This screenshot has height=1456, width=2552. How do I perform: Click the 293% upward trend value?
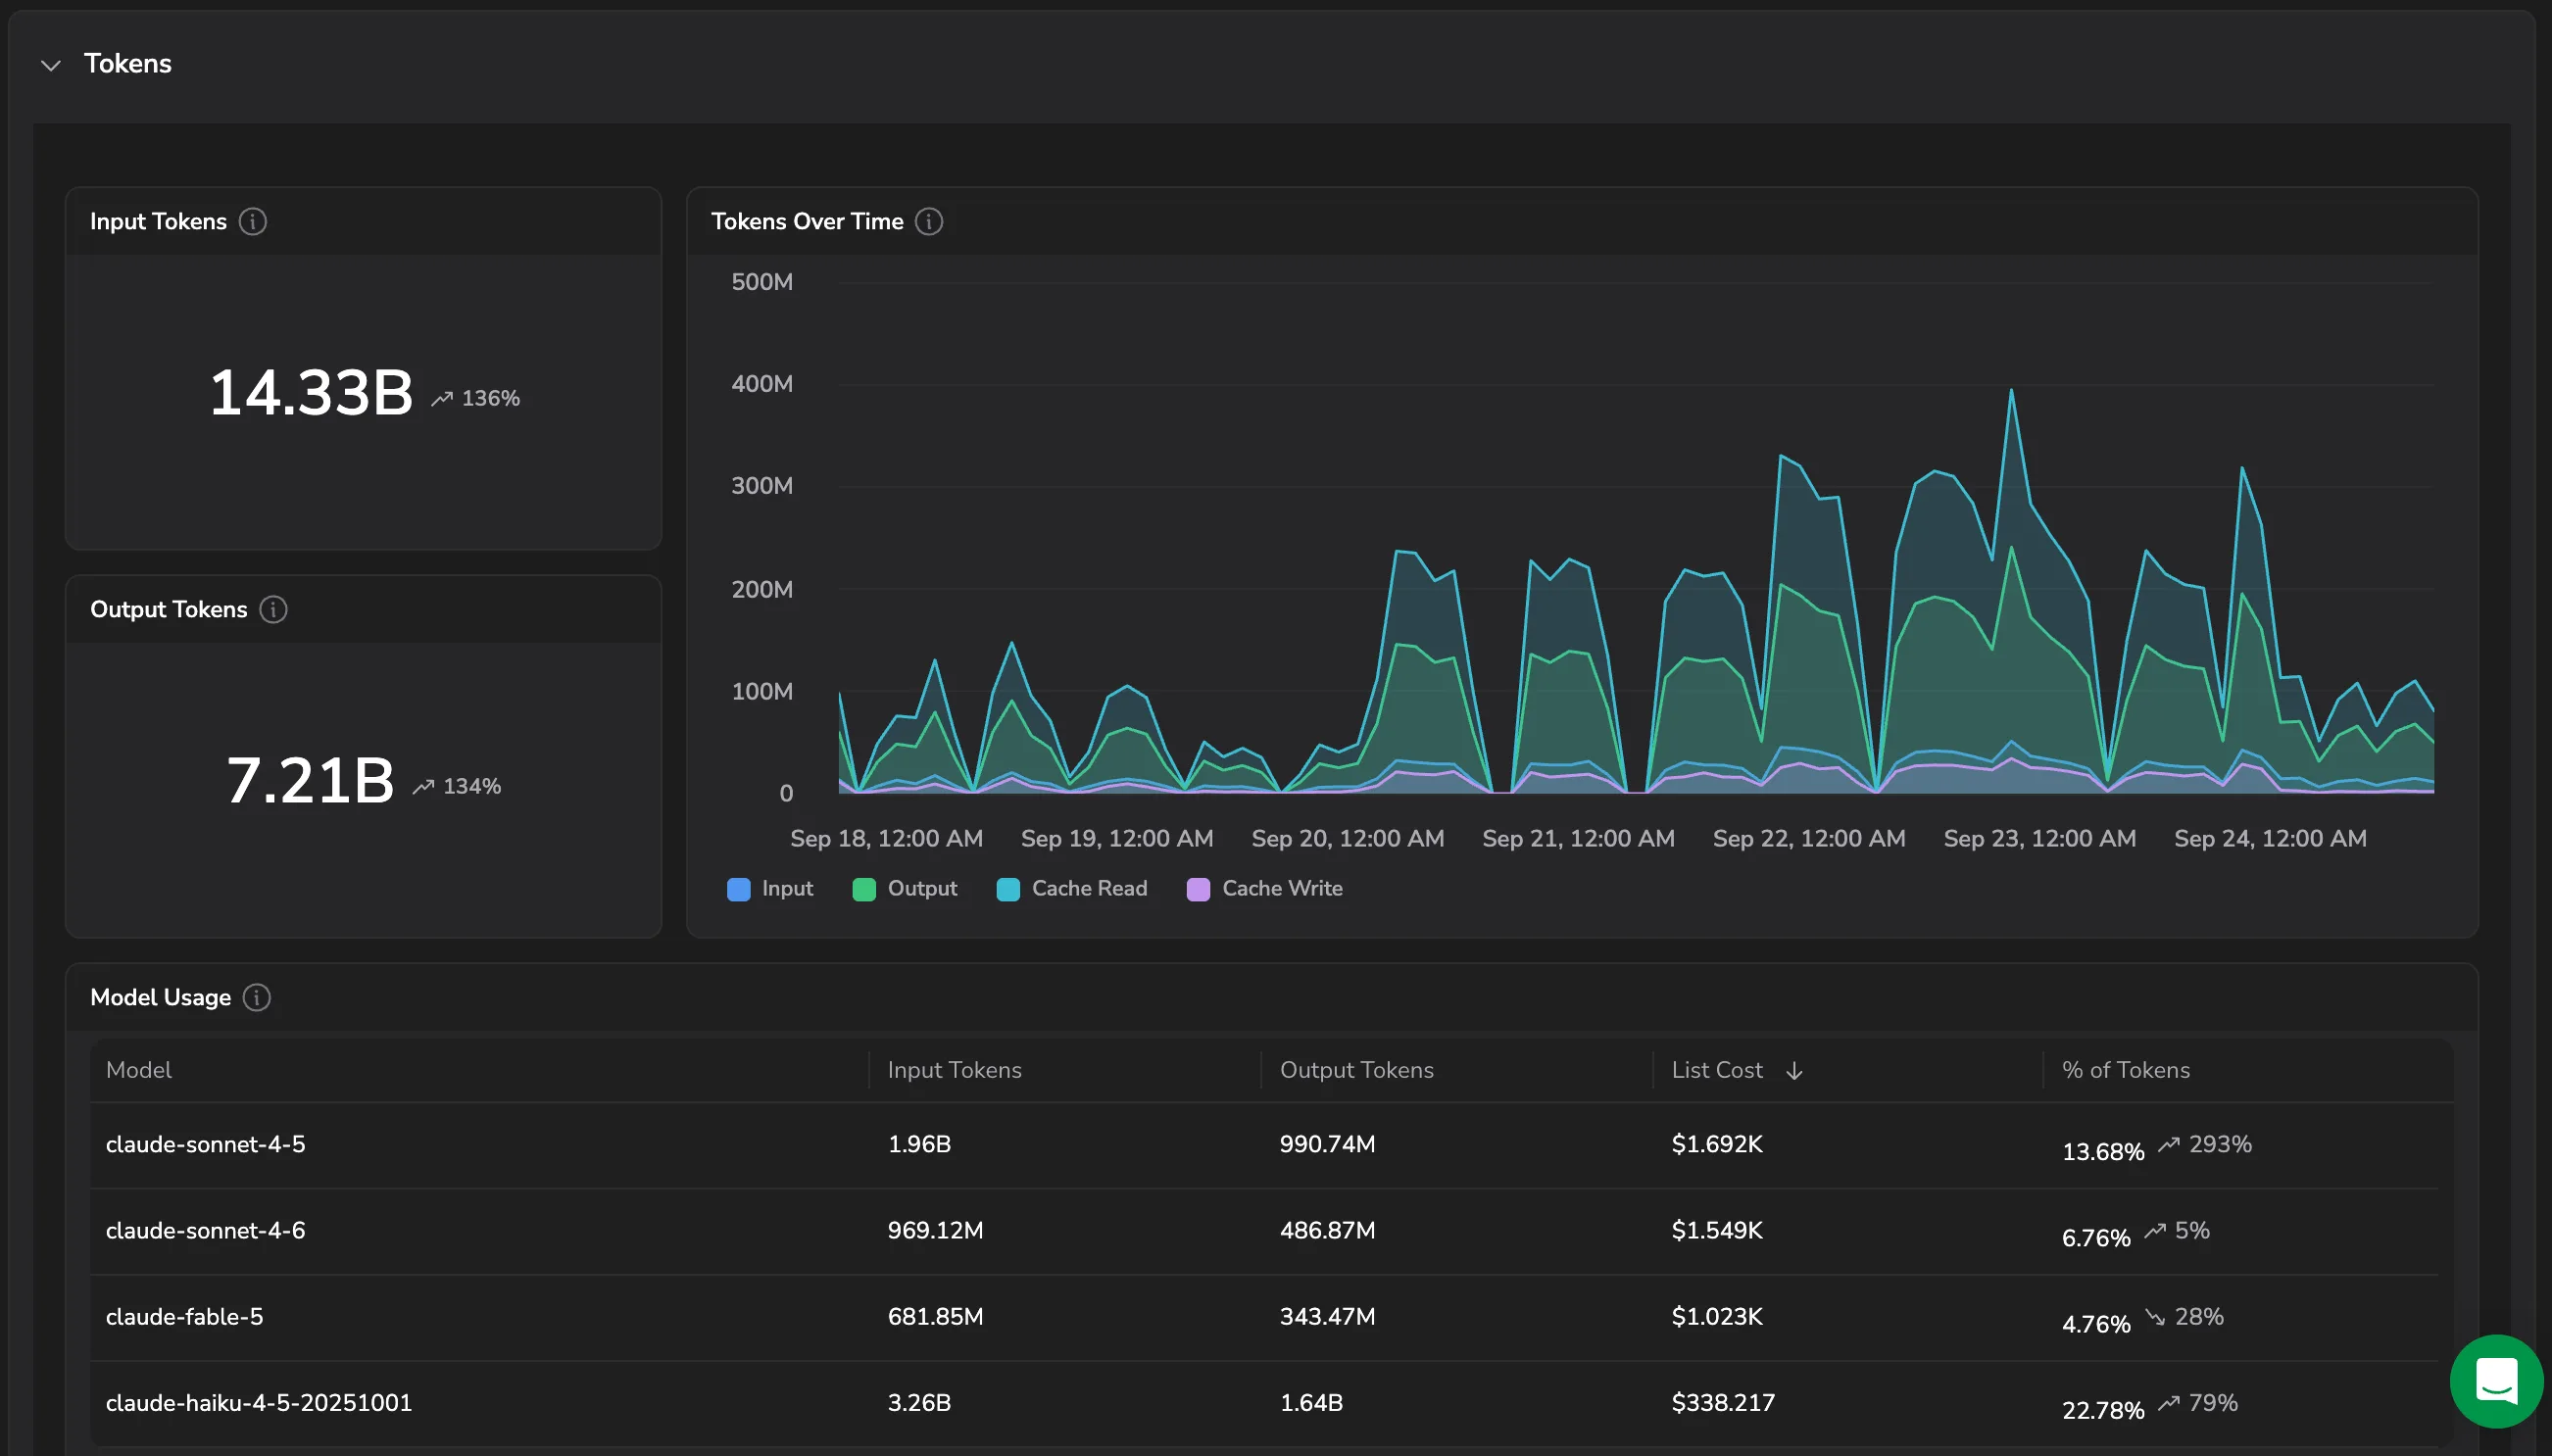click(x=2219, y=1144)
